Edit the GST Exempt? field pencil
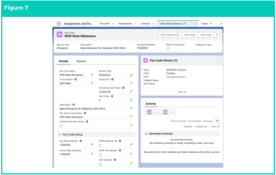Viewport: 276px width, 175px height. (131, 163)
